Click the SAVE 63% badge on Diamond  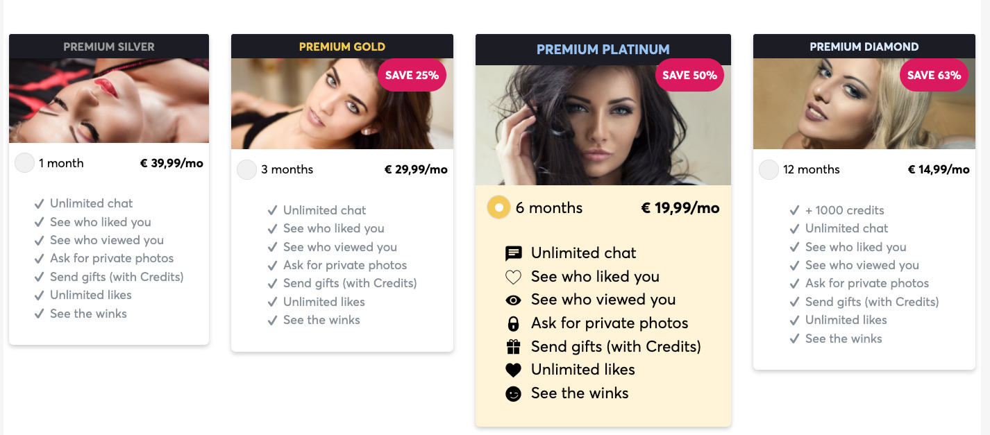click(x=934, y=75)
